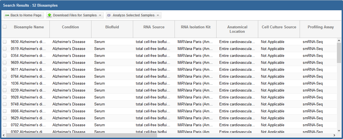Image resolution: width=343 pixels, height=139 pixels.
Task: Click the Analyze Selected Samples icon
Action: pyautogui.click(x=109, y=15)
